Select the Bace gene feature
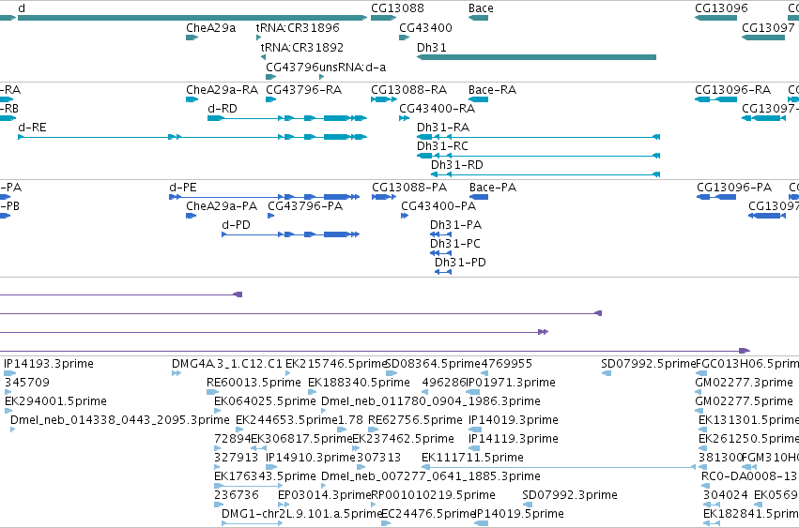The image size is (799, 528). [478, 18]
